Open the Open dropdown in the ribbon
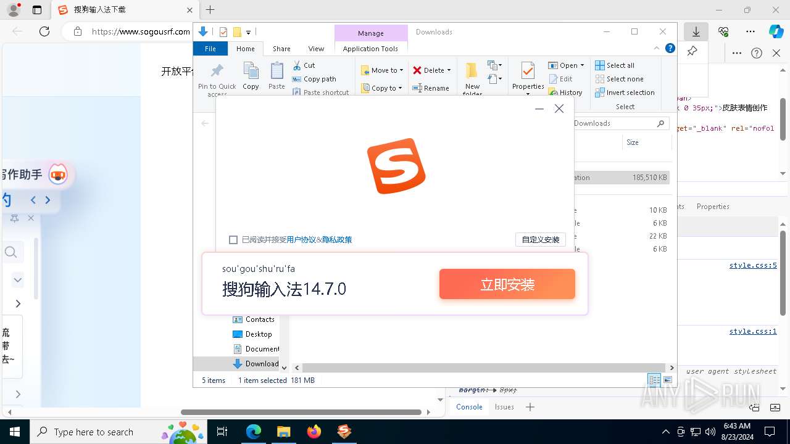Viewport: 790px width, 444px height. (x=566, y=65)
